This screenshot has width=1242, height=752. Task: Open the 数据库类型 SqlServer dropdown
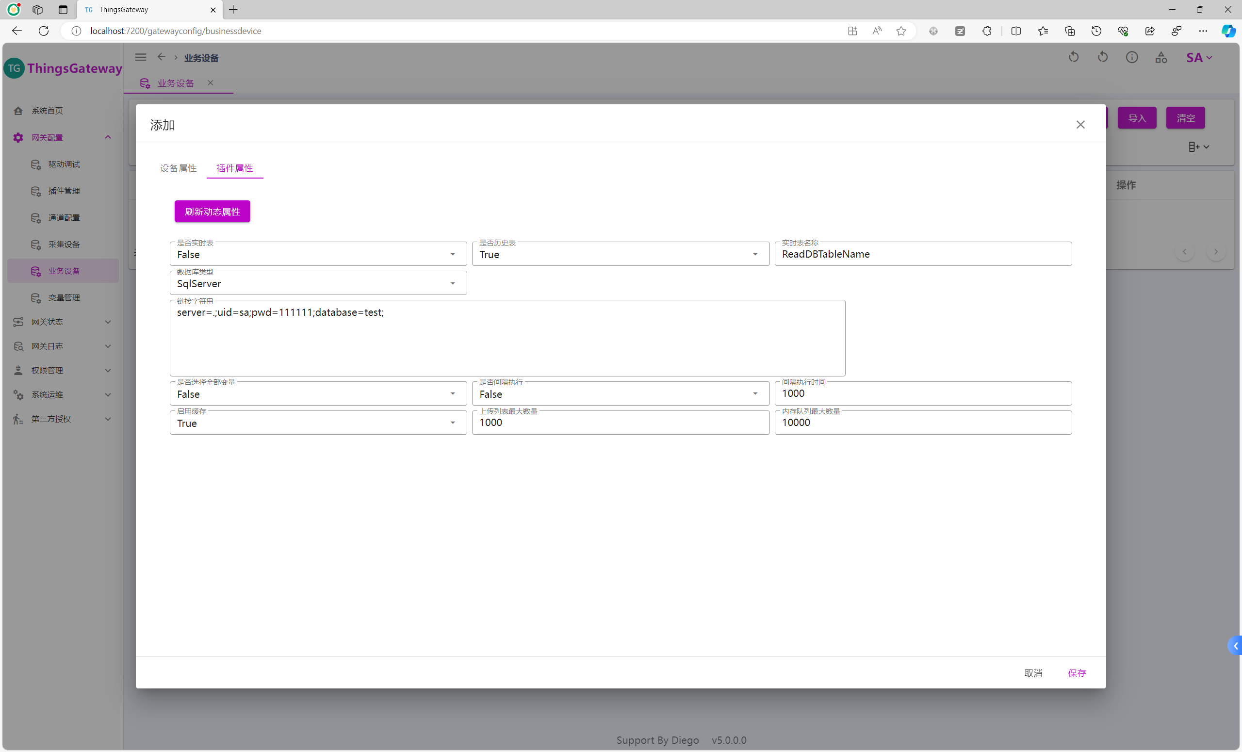[318, 284]
